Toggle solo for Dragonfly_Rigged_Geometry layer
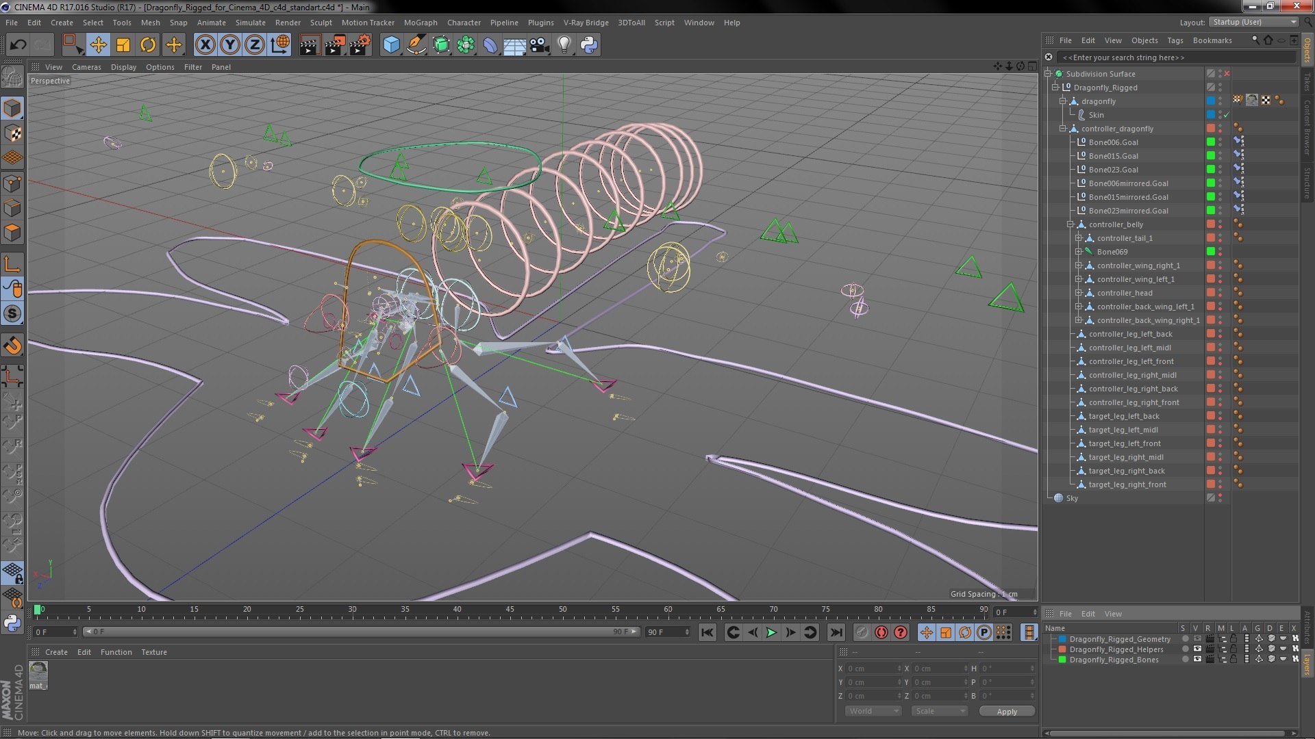The width and height of the screenshot is (1315, 739). 1185,639
